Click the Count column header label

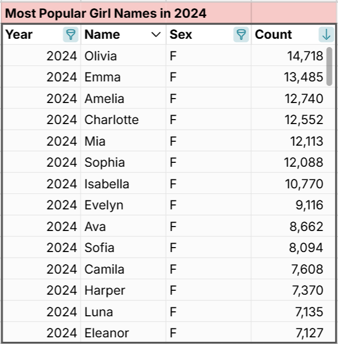coord(273,35)
